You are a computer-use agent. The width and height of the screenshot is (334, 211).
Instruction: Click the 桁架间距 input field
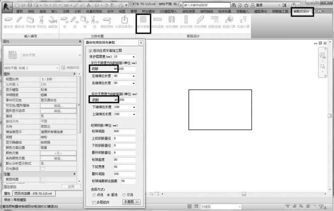pos(124,132)
